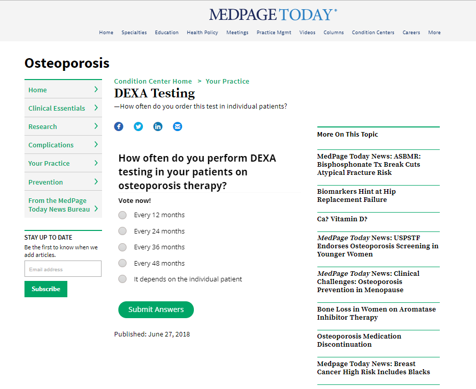Click chevron beside Clinical Essentials
Screen dimensions: 476x389
click(x=96, y=108)
